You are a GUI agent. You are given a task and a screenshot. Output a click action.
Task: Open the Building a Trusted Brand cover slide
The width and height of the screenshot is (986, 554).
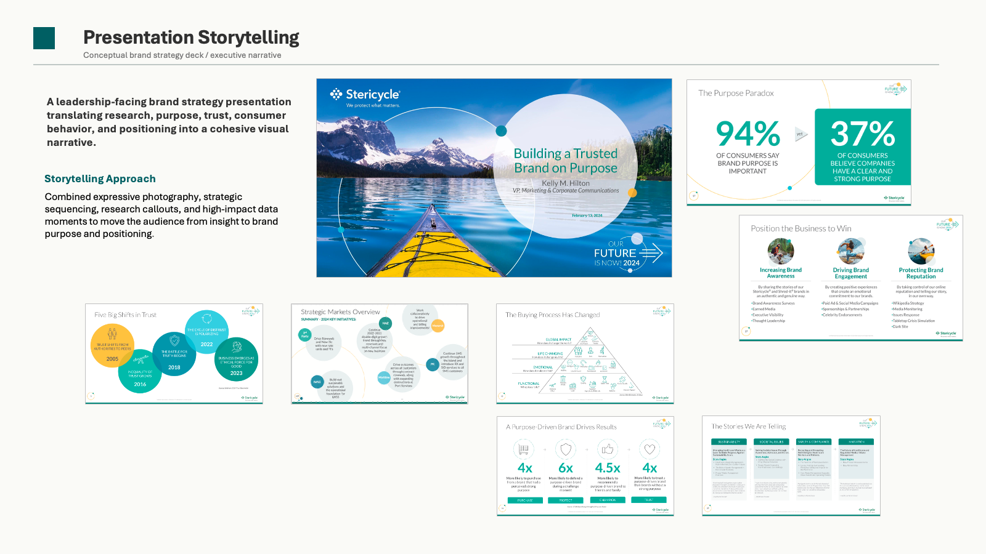[494, 178]
